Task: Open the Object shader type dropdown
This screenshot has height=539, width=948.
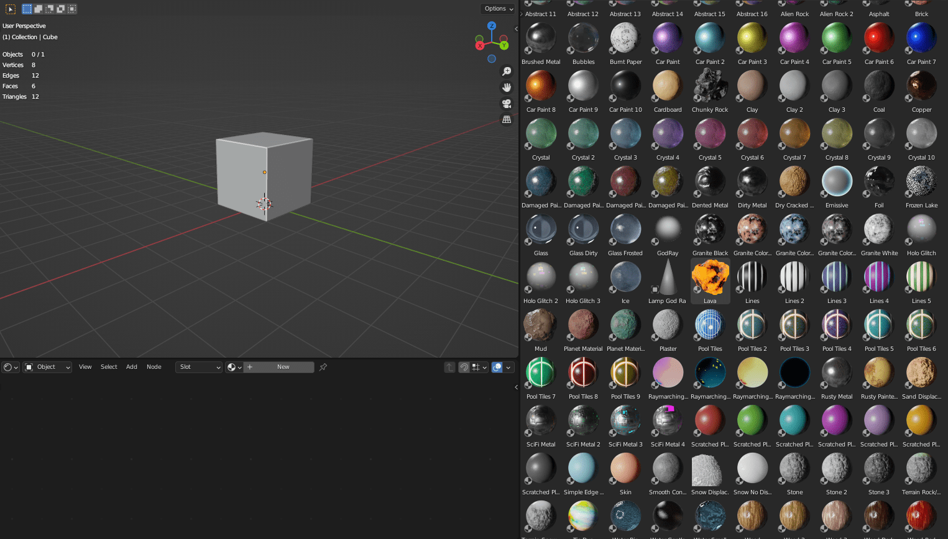Action: pos(47,367)
